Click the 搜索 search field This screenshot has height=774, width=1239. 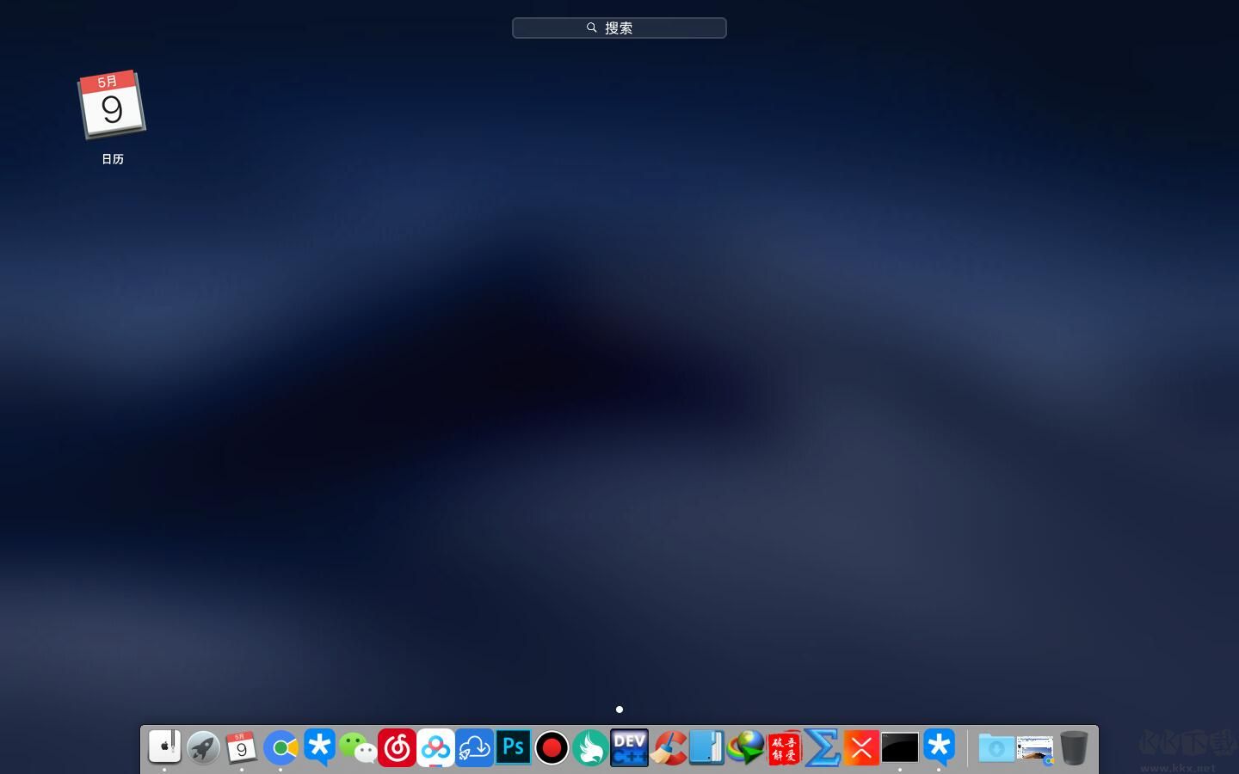tap(619, 28)
